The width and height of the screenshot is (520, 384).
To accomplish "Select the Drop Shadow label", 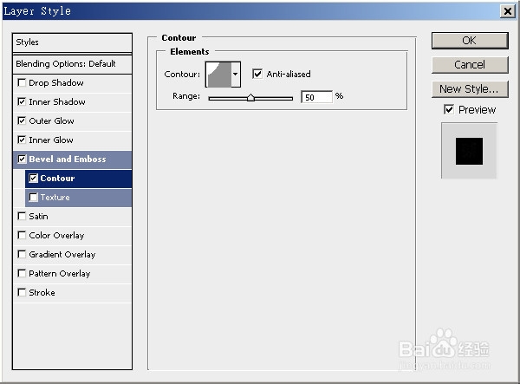I will [56, 83].
